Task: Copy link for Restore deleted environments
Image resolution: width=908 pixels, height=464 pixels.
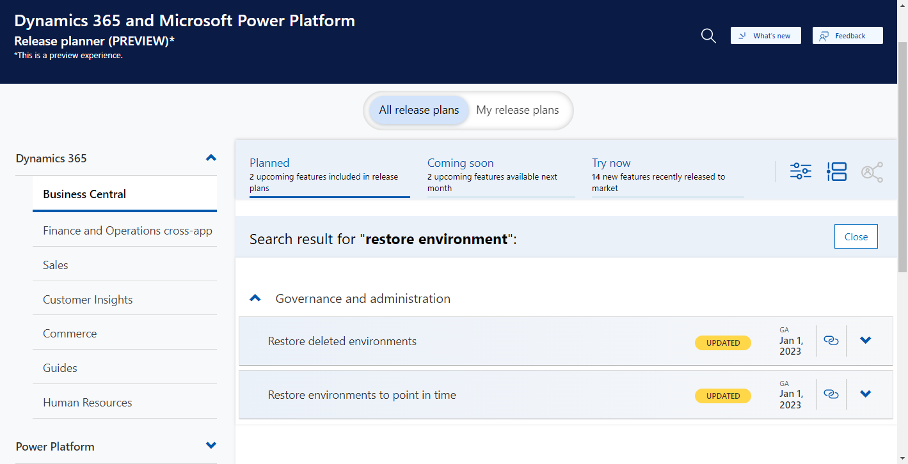Action: [x=831, y=341]
